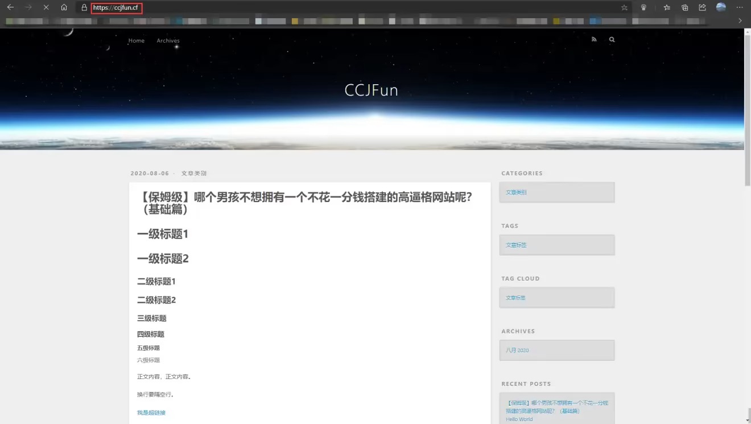Viewport: 751px width, 424px height.
Task: View site security via the lock icon
Action: click(x=84, y=8)
